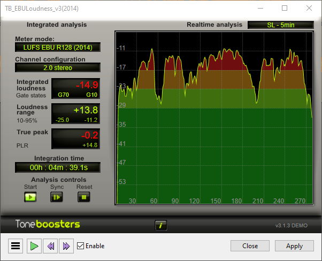The width and height of the screenshot is (322, 261).
Task: Click the fast-forward double-arrow button
Action: point(66,246)
